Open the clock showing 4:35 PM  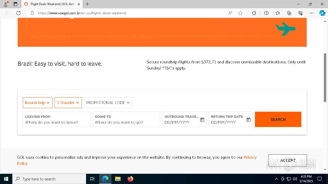tap(306, 179)
